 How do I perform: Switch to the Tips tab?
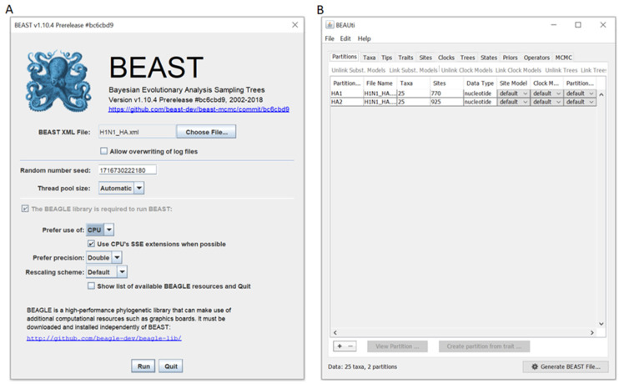tap(386, 58)
